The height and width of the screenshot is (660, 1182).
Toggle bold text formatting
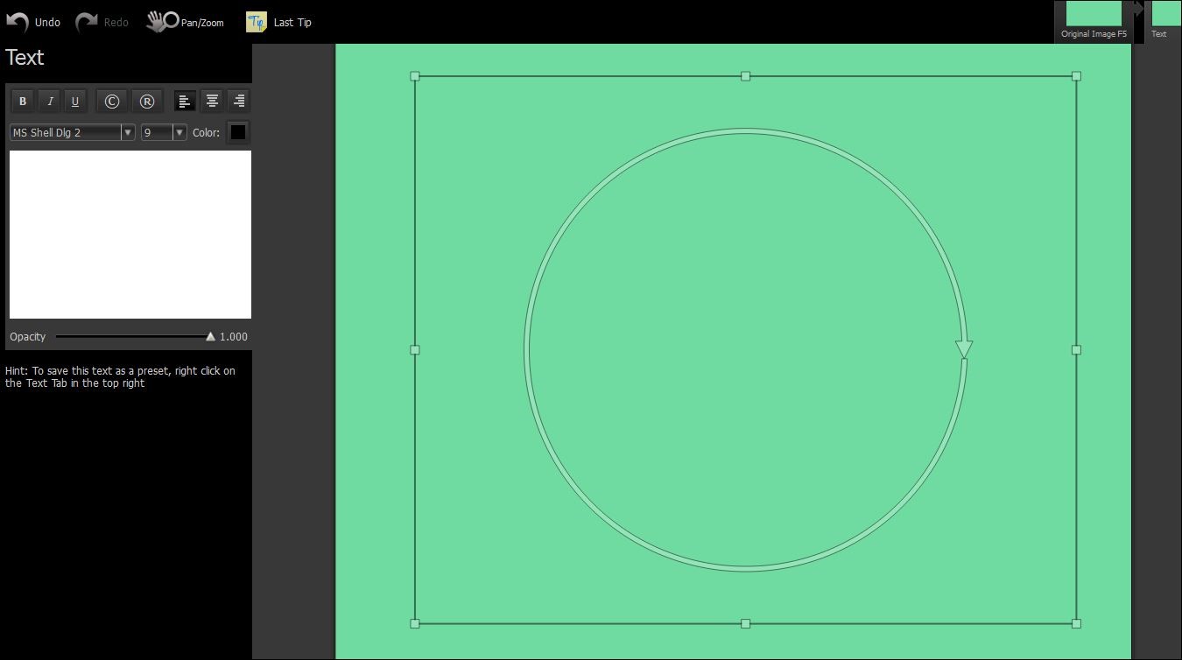pyautogui.click(x=23, y=102)
